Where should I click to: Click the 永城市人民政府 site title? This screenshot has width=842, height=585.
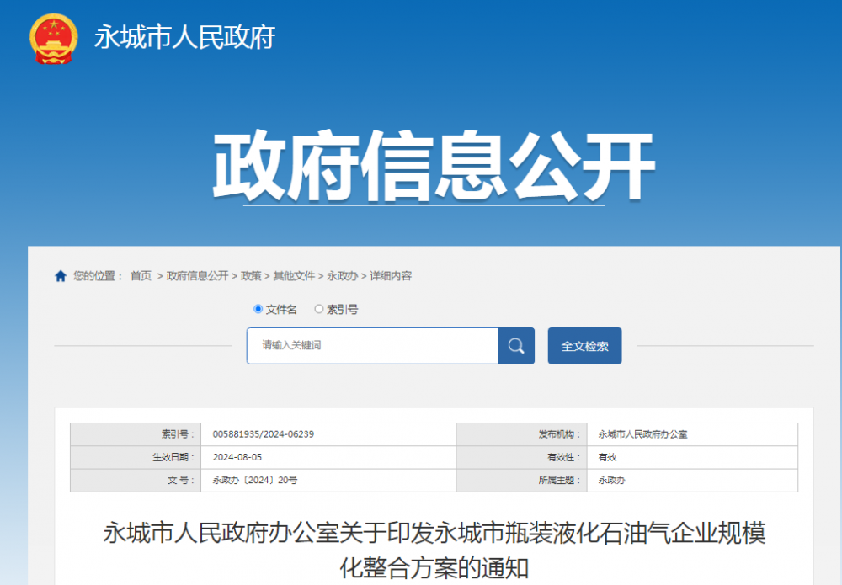point(184,38)
